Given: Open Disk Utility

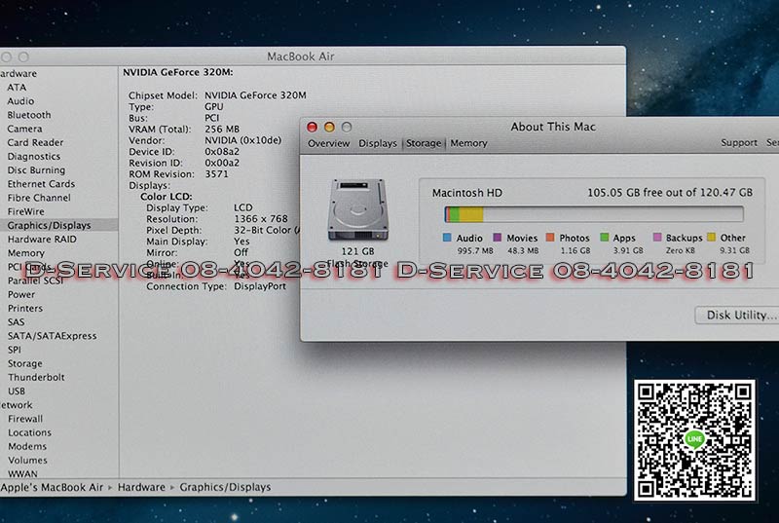Looking at the screenshot, I should 737,315.
